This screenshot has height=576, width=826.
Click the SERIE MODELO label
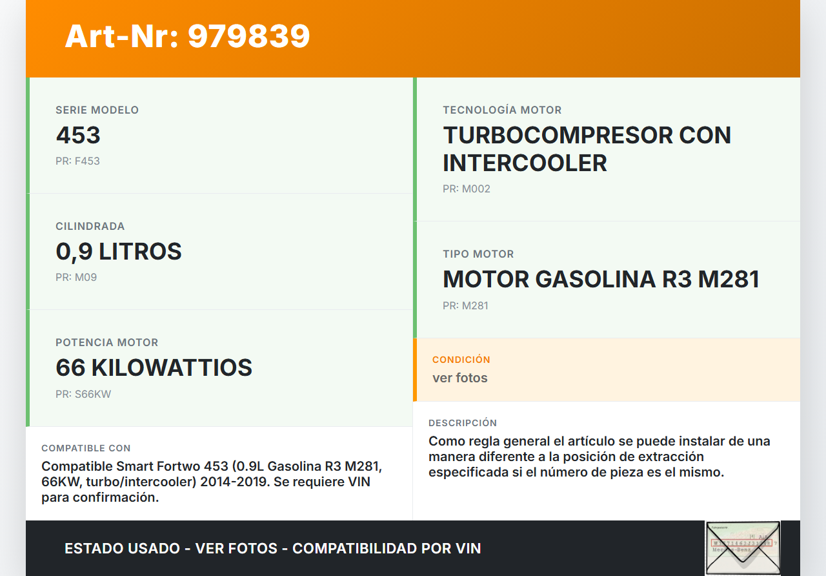pos(97,110)
